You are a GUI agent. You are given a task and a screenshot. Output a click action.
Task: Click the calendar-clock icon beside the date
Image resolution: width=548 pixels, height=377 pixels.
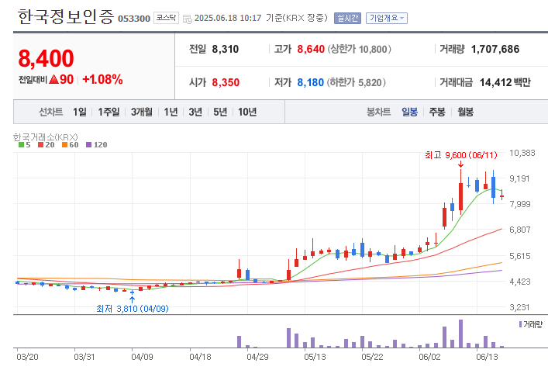188,19
